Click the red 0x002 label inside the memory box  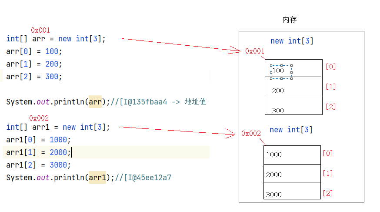tap(251, 134)
